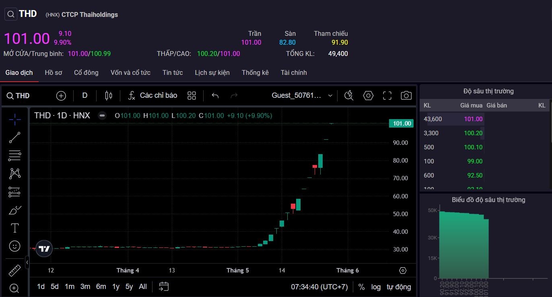This screenshot has width=552, height=297.
Task: Open the Vốn và cổ tức tab
Action: coord(130,73)
